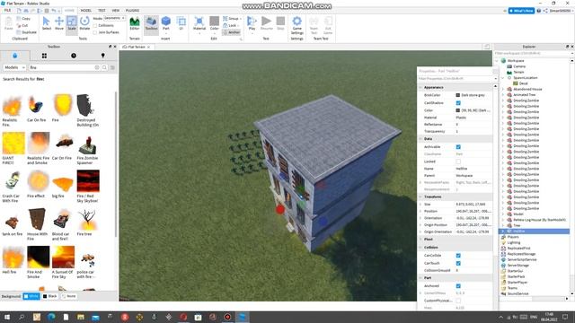Enable the Join Surfaces checkbox
The width and height of the screenshot is (575, 323).
coord(95,32)
